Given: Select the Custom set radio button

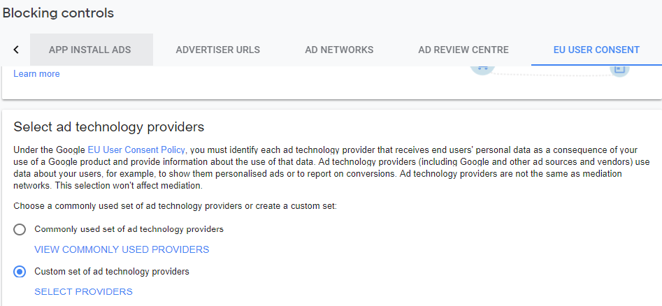Looking at the screenshot, I should [20, 272].
